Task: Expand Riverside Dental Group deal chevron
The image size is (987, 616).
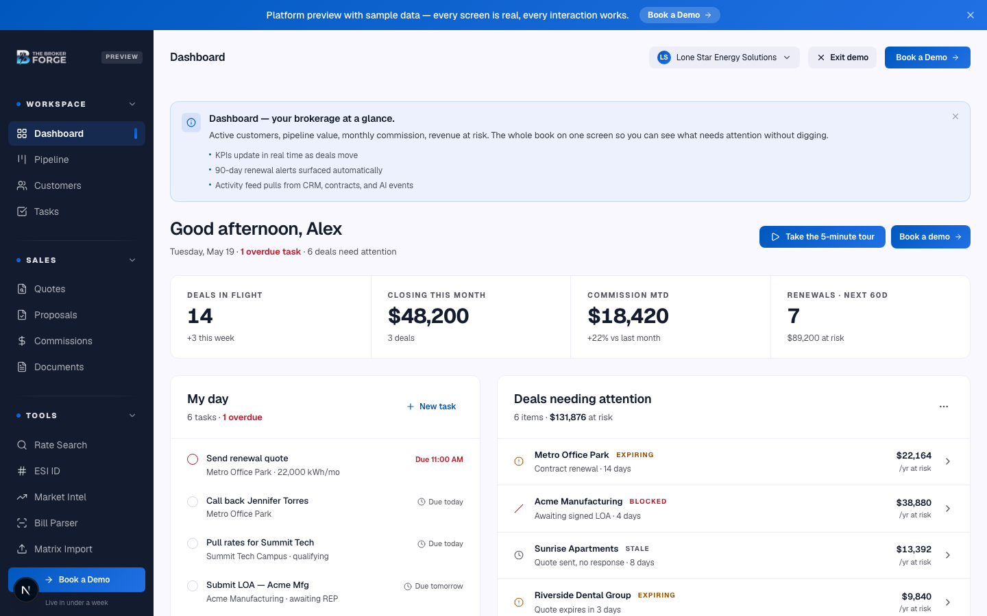Action: click(x=948, y=602)
